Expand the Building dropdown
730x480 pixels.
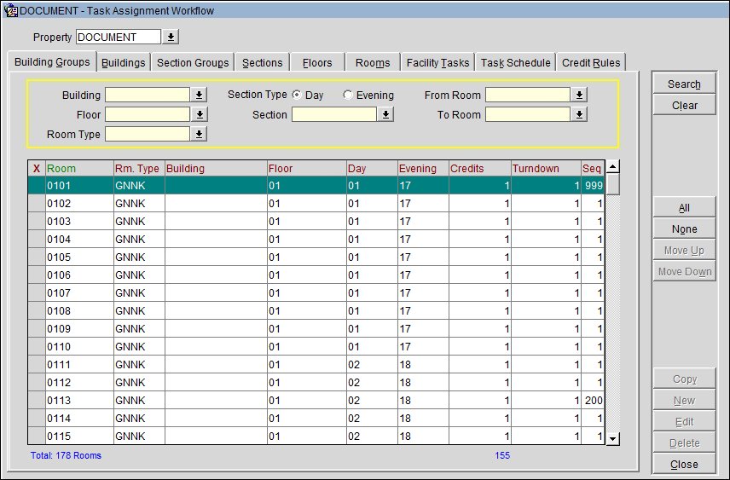coord(200,95)
